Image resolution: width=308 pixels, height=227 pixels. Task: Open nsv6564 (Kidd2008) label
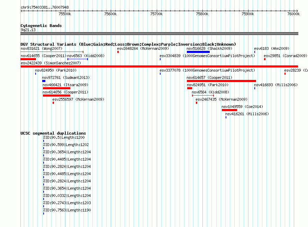tap(210, 92)
